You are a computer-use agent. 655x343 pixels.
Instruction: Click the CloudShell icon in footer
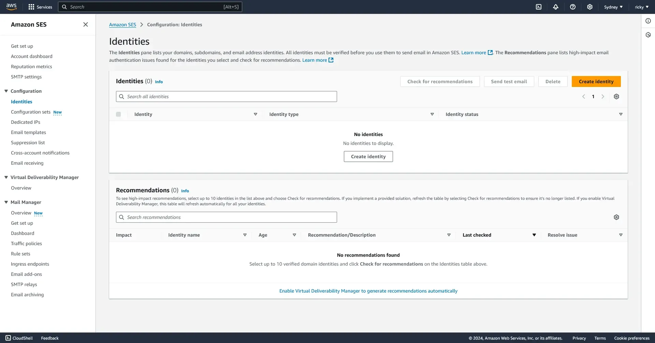coord(8,338)
